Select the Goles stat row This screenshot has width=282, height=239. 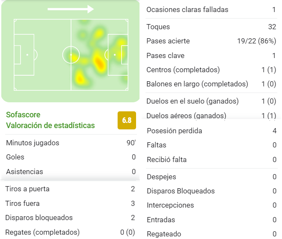pos(71,157)
